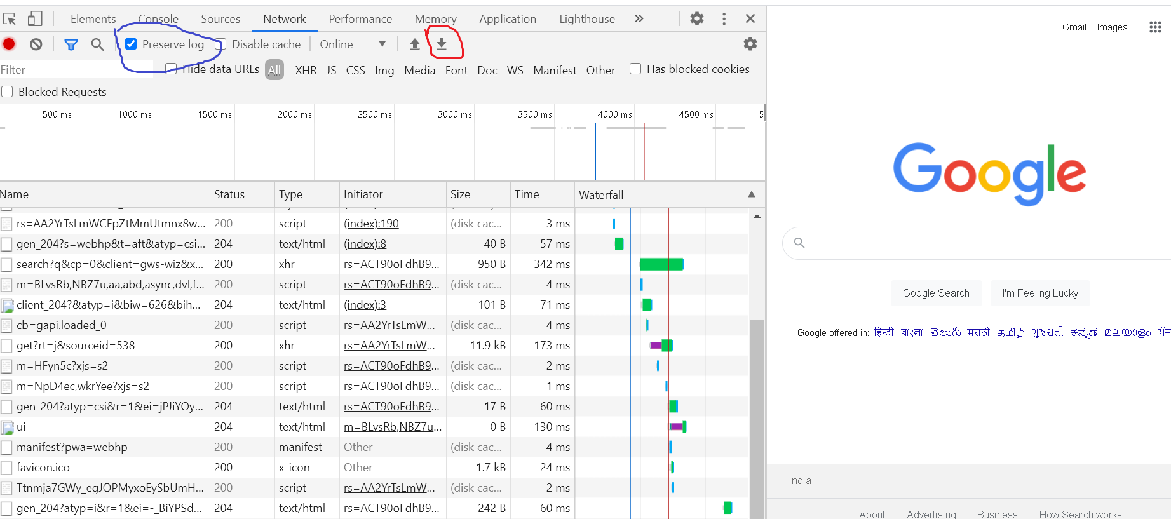Open initiator link (index):3
1171x519 pixels.
[365, 305]
